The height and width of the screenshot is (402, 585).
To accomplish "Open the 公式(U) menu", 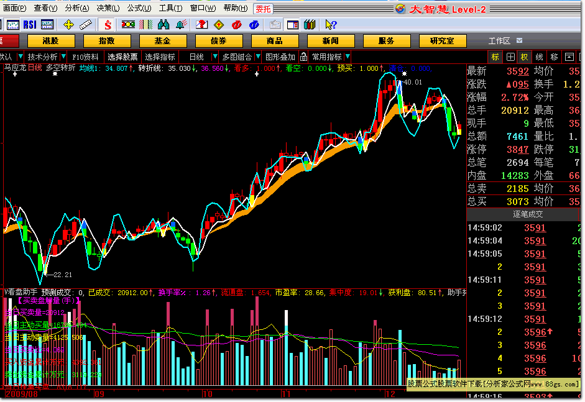I will [139, 8].
